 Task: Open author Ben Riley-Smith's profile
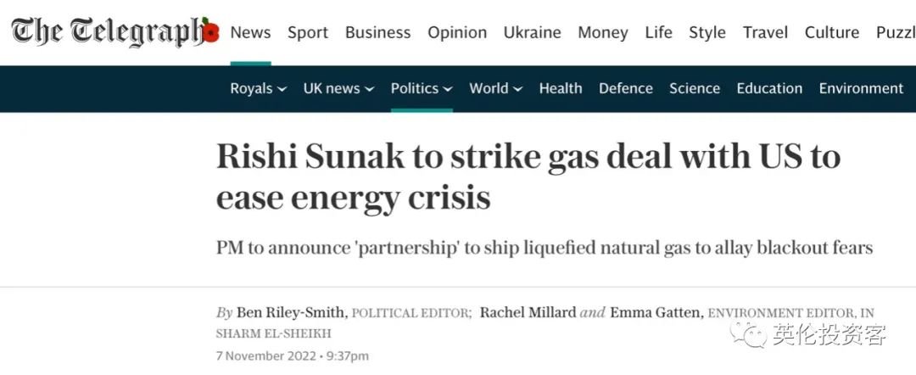click(x=290, y=312)
